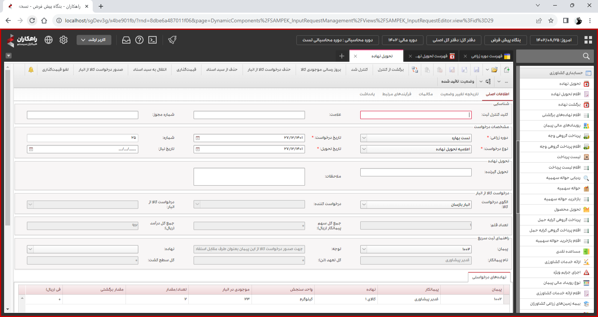598x317 pixels.
Task: Open the فرآیندهای مرتبط tab
Action: click(397, 94)
